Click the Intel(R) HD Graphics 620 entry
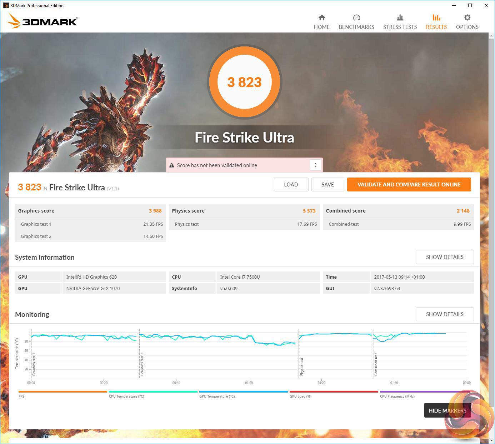Viewport: 495px width, 444px height. click(x=91, y=277)
